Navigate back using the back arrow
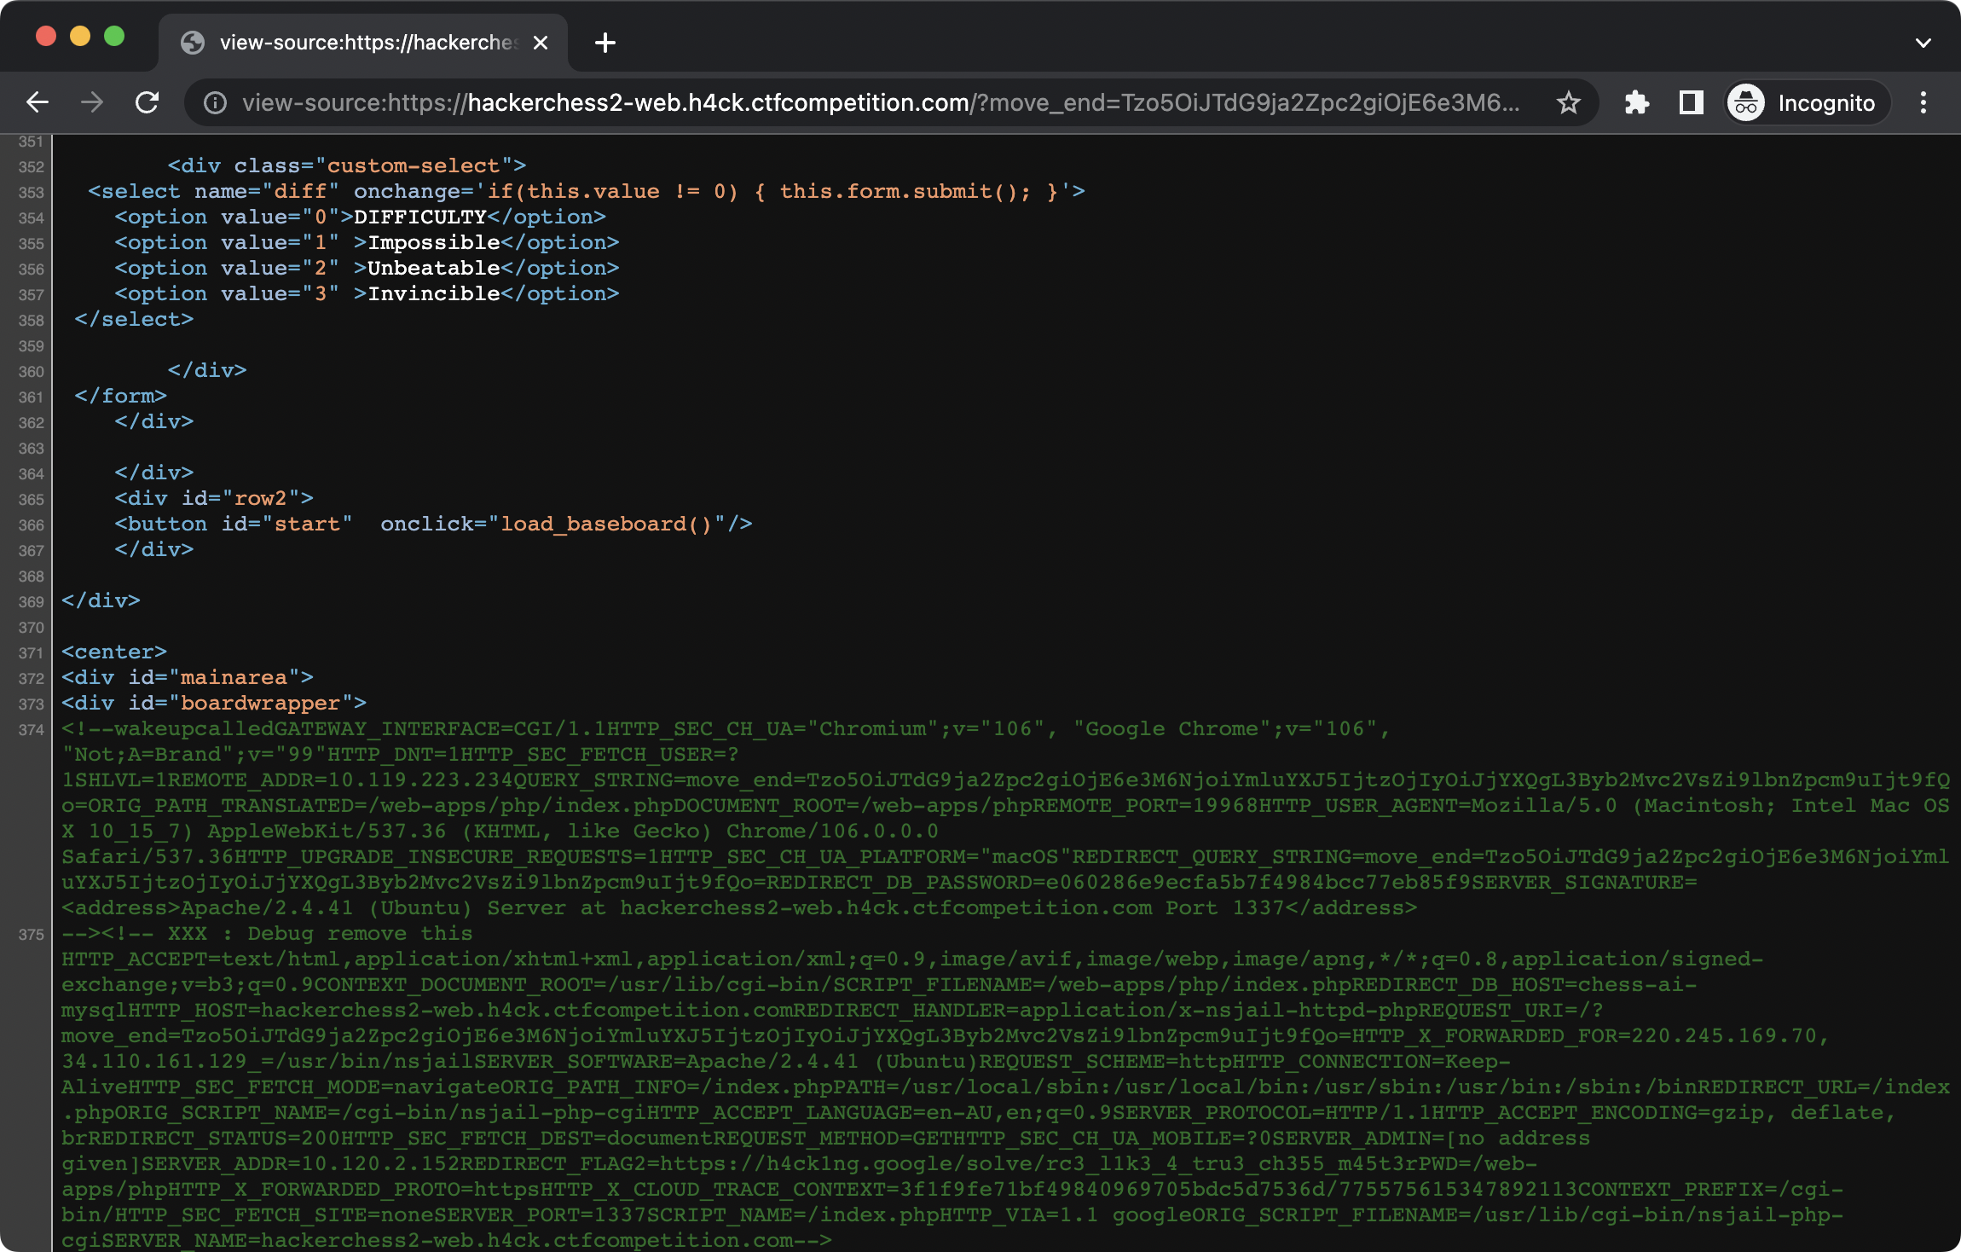 [38, 102]
